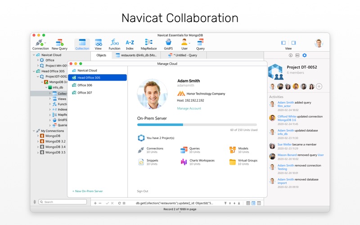Viewport: 360px width, 225px height.
Task: Open the user avatar in toolbar
Action: tap(319, 43)
